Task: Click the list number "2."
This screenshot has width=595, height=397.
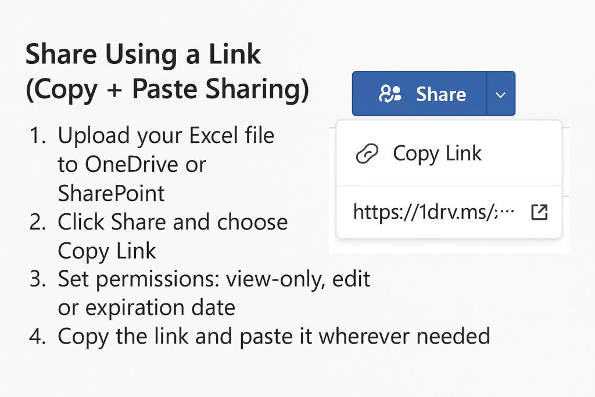Action: tap(37, 223)
